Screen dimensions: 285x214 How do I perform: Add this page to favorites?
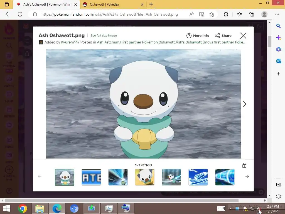[x=212, y=14]
